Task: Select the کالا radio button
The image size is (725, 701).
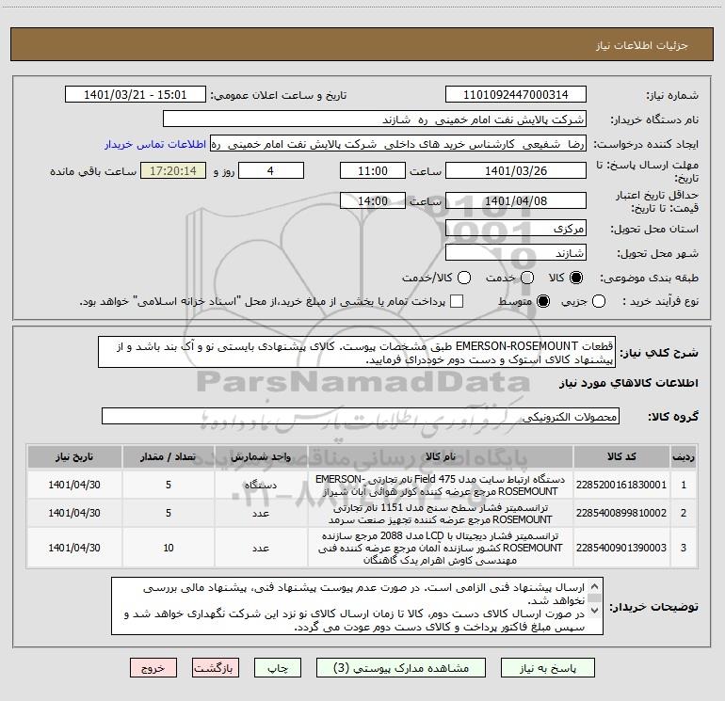Action: [576, 278]
